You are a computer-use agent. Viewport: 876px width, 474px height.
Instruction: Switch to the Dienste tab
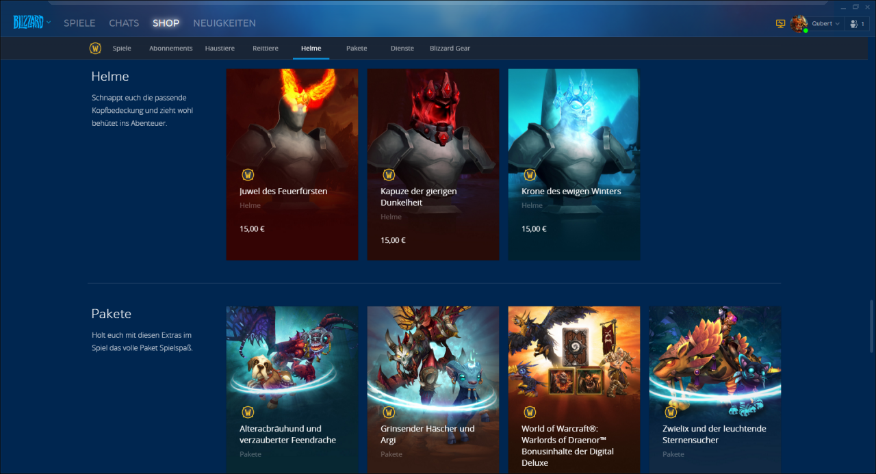[x=402, y=48]
